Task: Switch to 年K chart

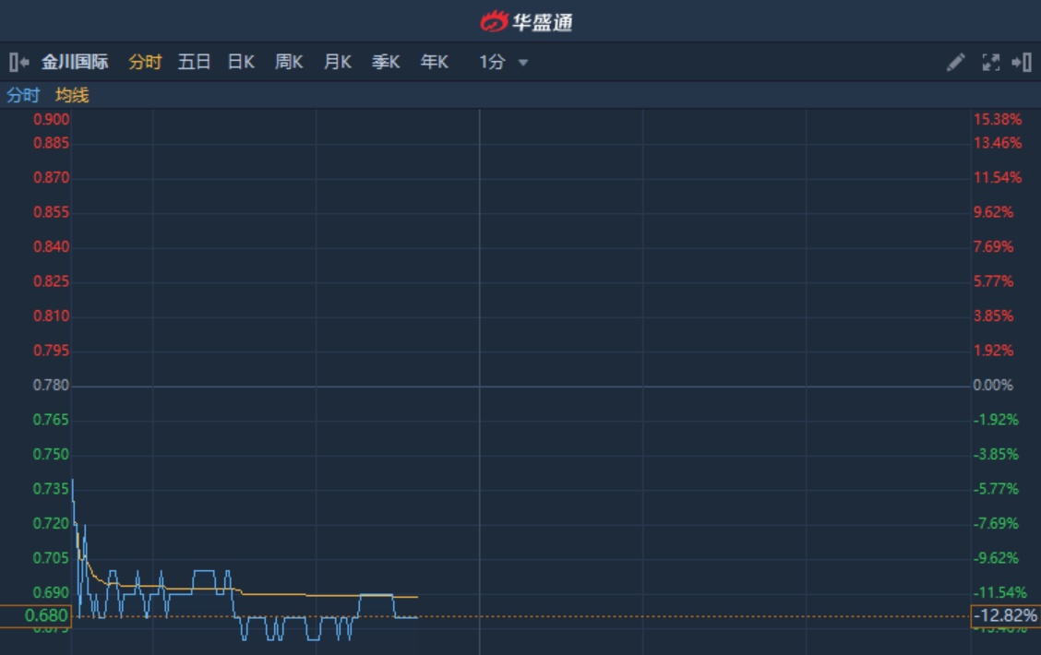Action: pyautogui.click(x=434, y=63)
